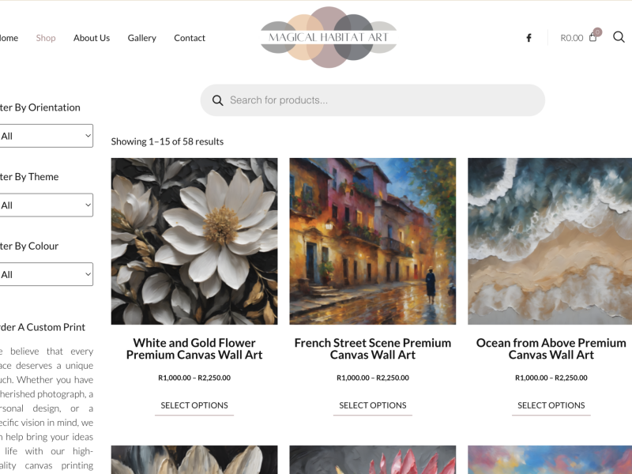
Task: Click the R0.00 cart total
Action: click(x=571, y=38)
